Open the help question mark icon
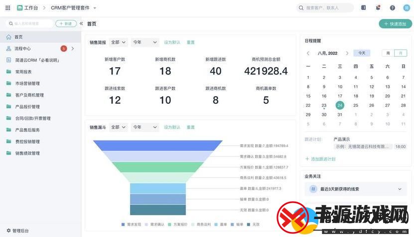Image resolution: width=414 pixels, height=237 pixels. pyautogui.click(x=393, y=8)
